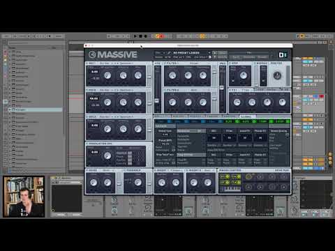
Task: Stop playback in the Ableton transport
Action: [x=140, y=36]
